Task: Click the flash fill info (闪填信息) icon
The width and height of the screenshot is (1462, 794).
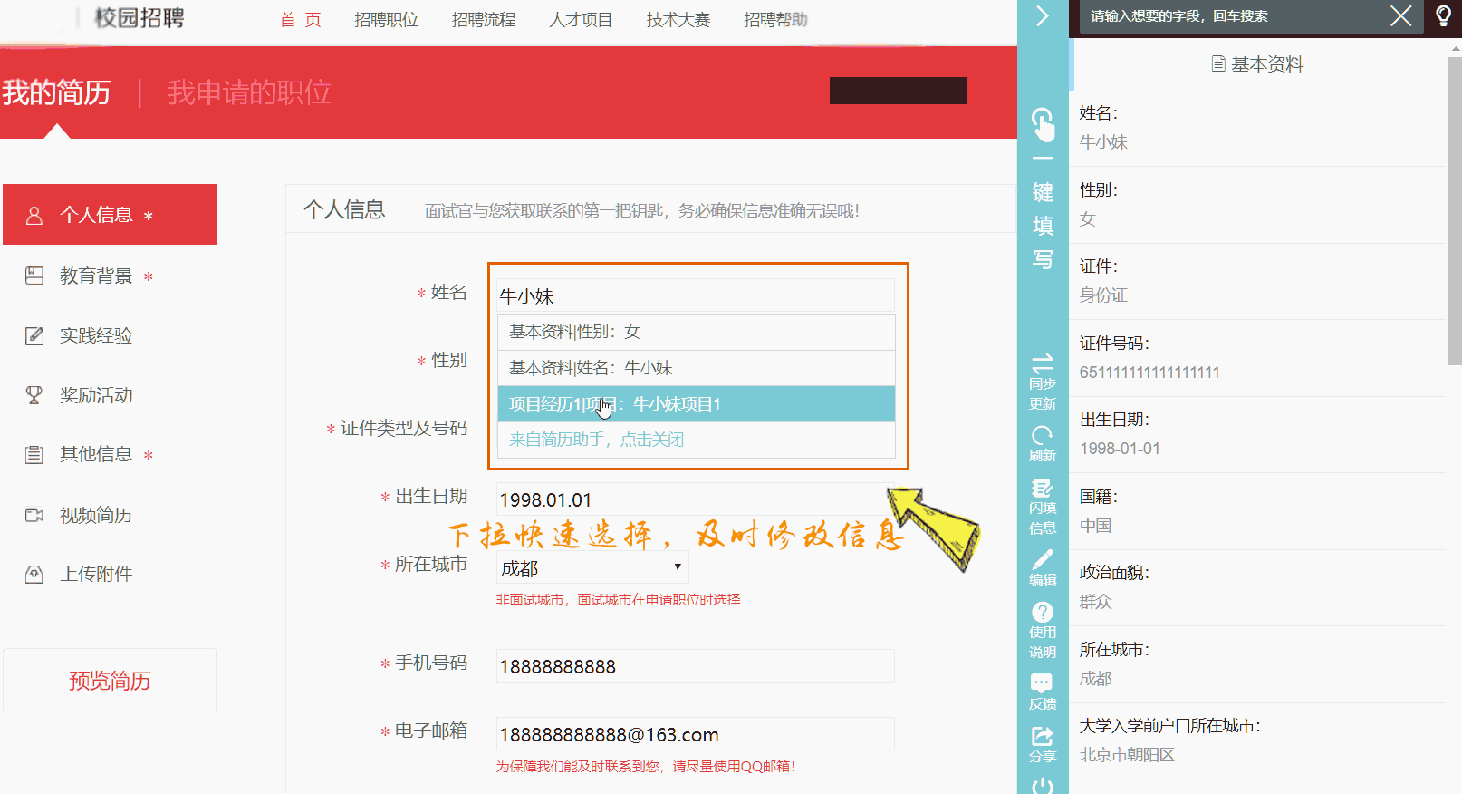Action: point(1043,488)
